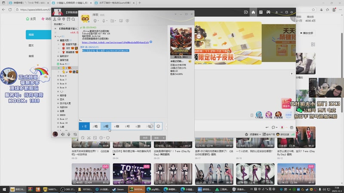Click the insert image icon in chat toolbar

point(95,138)
